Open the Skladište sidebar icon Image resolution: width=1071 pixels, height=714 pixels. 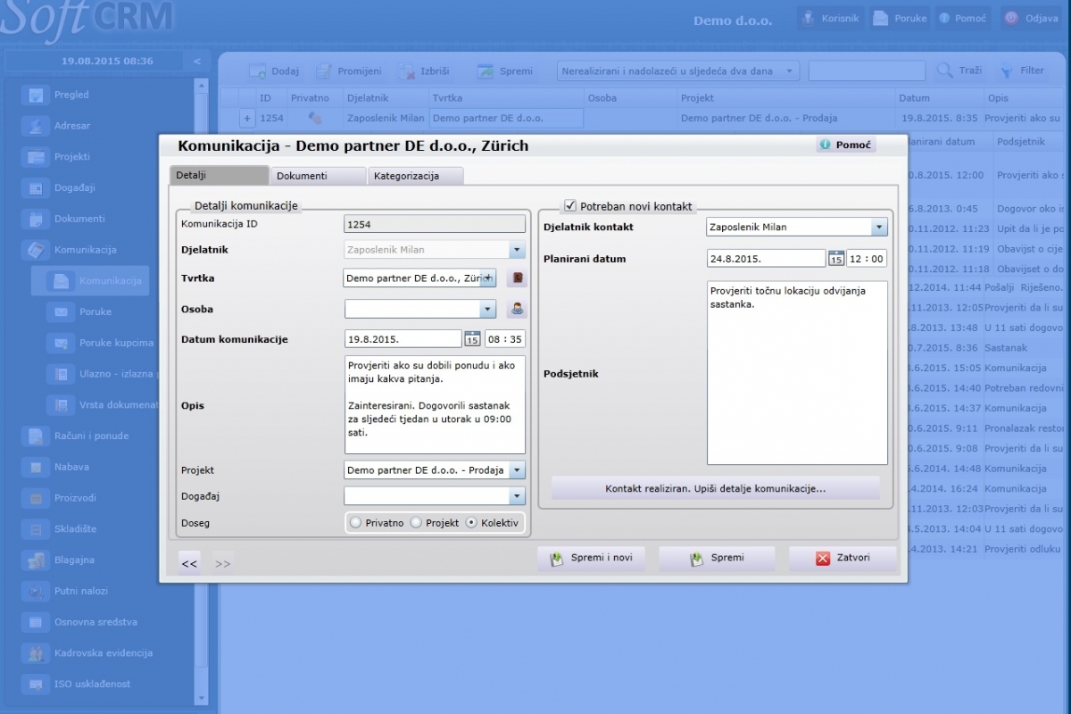[36, 529]
